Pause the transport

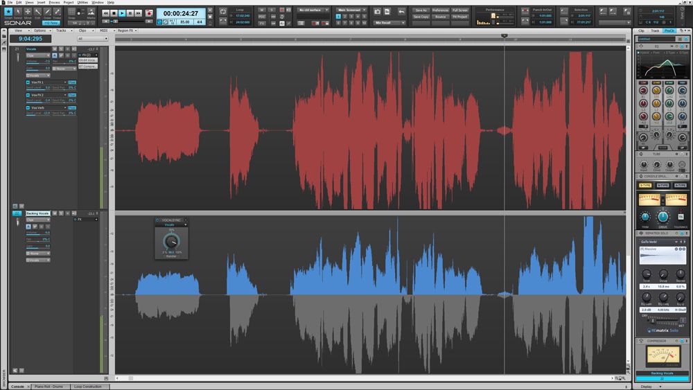130,13
